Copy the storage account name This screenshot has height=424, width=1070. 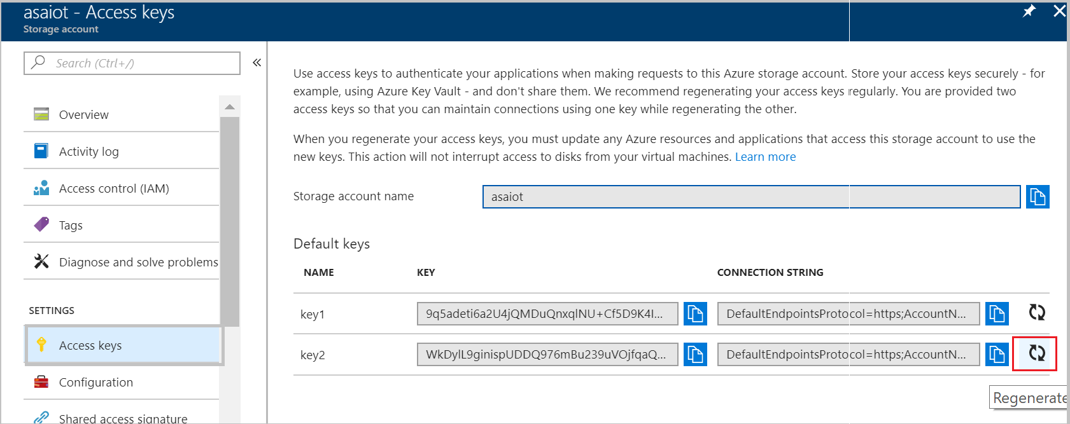point(1037,197)
